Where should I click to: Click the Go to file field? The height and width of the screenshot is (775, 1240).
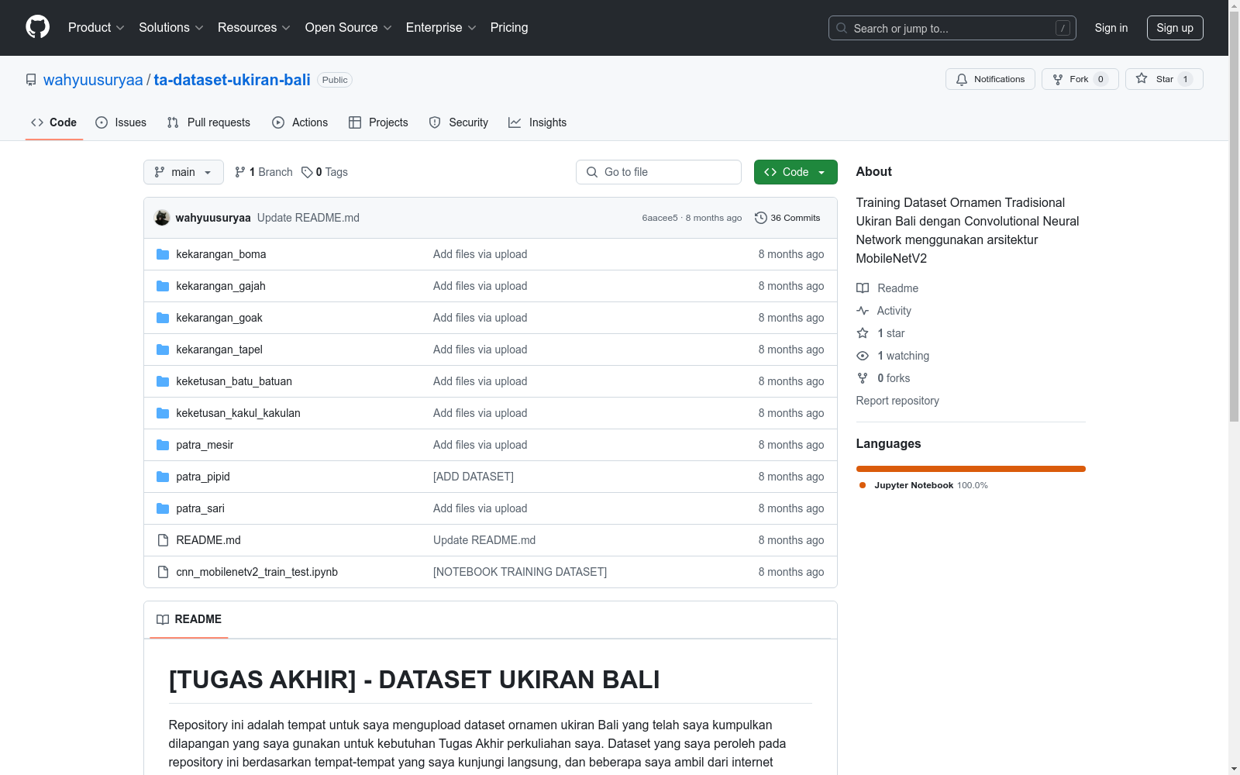[x=659, y=172]
